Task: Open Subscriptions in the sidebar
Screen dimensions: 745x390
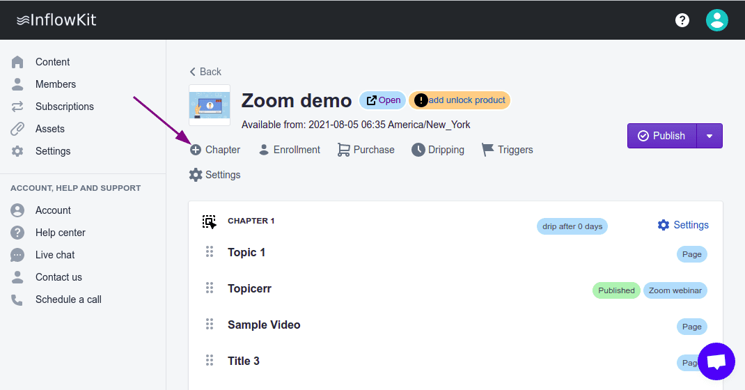Action: [64, 107]
